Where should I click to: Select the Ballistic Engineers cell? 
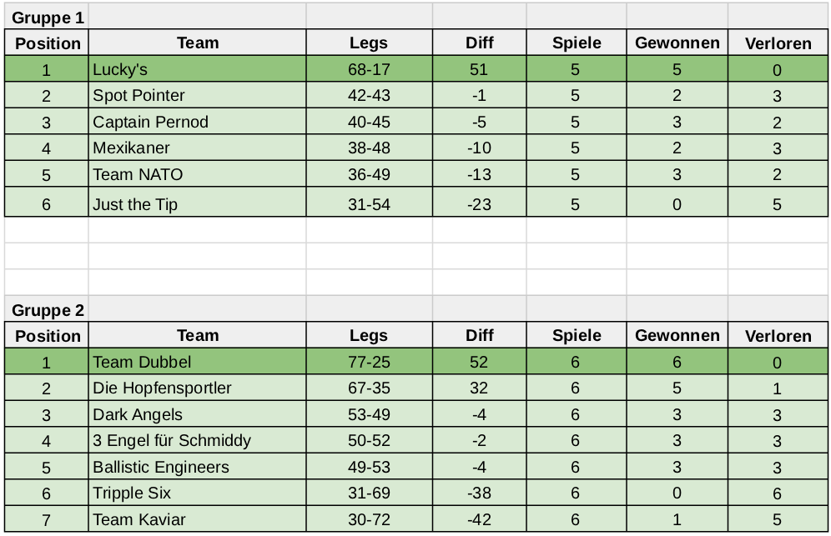click(x=197, y=467)
